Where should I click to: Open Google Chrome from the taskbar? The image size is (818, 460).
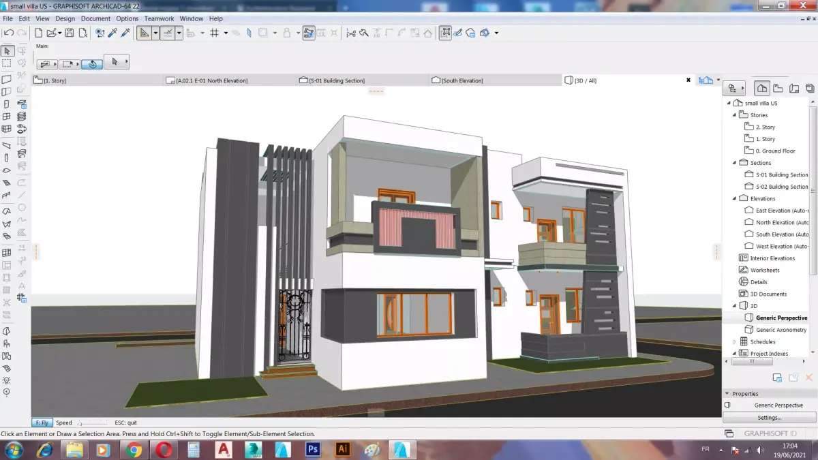point(134,450)
